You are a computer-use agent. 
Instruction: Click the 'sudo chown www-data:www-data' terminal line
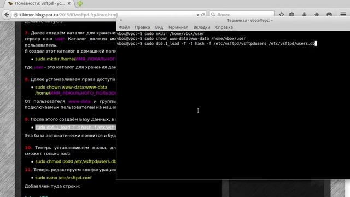point(181,39)
